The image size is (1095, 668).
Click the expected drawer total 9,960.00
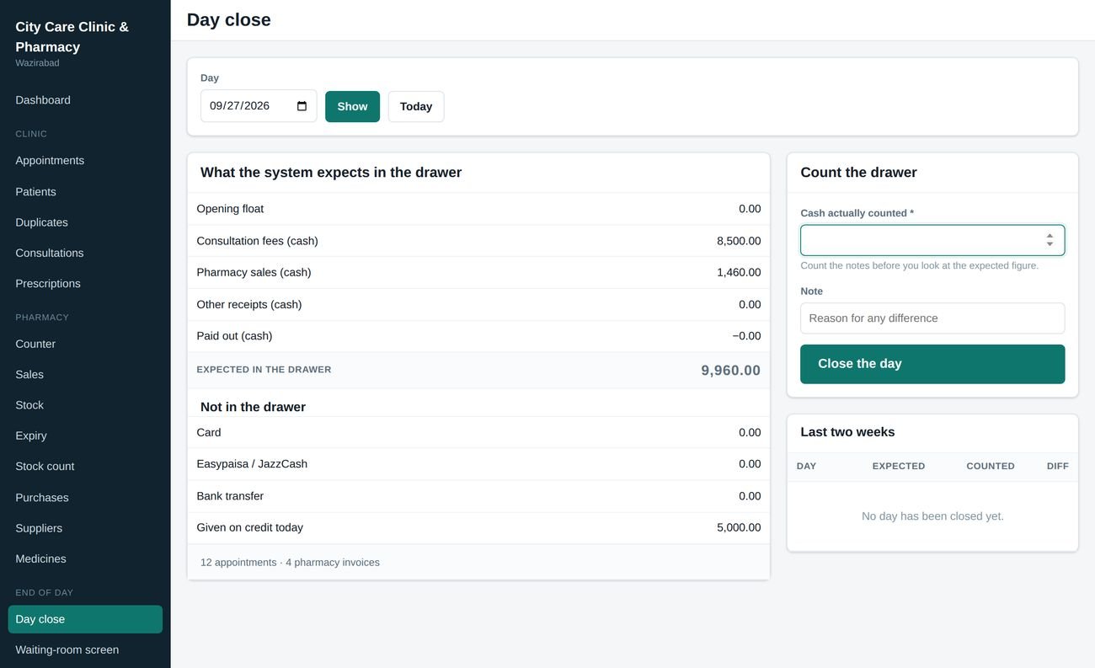pos(730,371)
